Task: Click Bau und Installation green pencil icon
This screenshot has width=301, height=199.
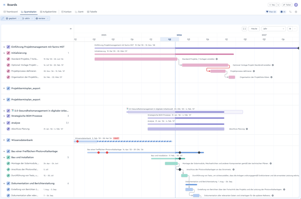Action: [x=8, y=157]
